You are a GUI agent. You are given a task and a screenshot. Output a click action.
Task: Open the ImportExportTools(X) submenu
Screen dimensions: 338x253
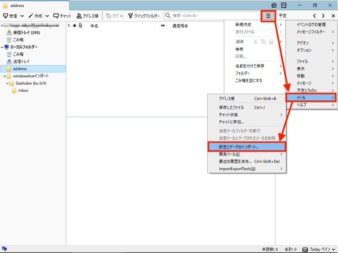pos(247,169)
